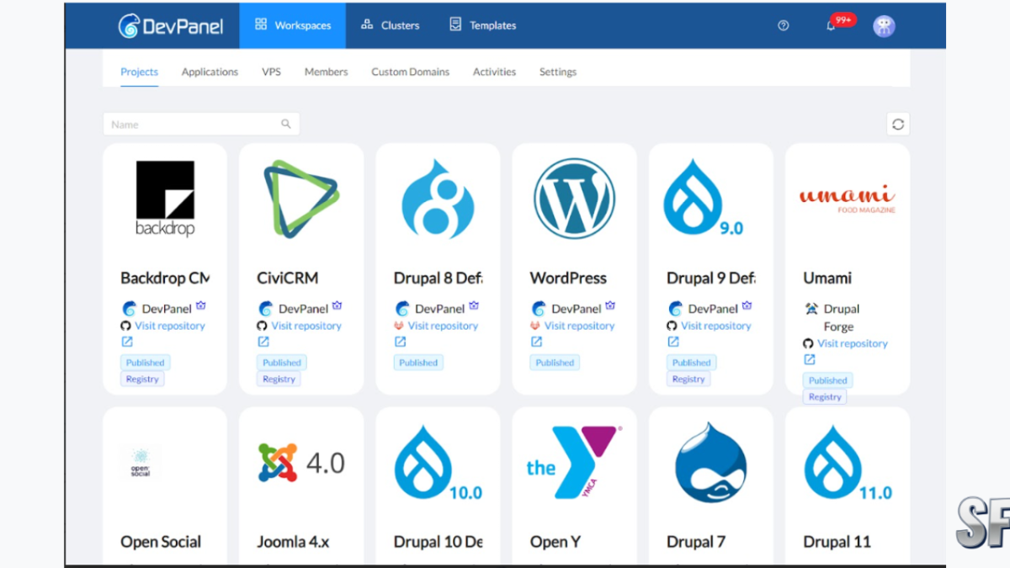1010x568 pixels.
Task: Click the Published badge on CiviCRM card
Action: (281, 362)
